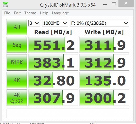136x124 pixels.
Task: Click the 4K QD32 read result 307.9
Action: click(x=53, y=98)
